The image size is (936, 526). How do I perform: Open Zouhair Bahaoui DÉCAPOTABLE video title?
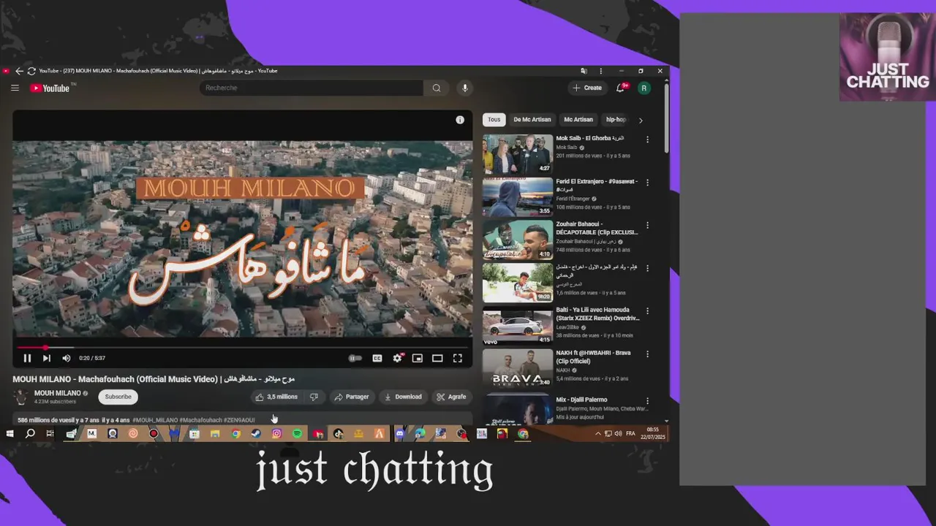597,228
